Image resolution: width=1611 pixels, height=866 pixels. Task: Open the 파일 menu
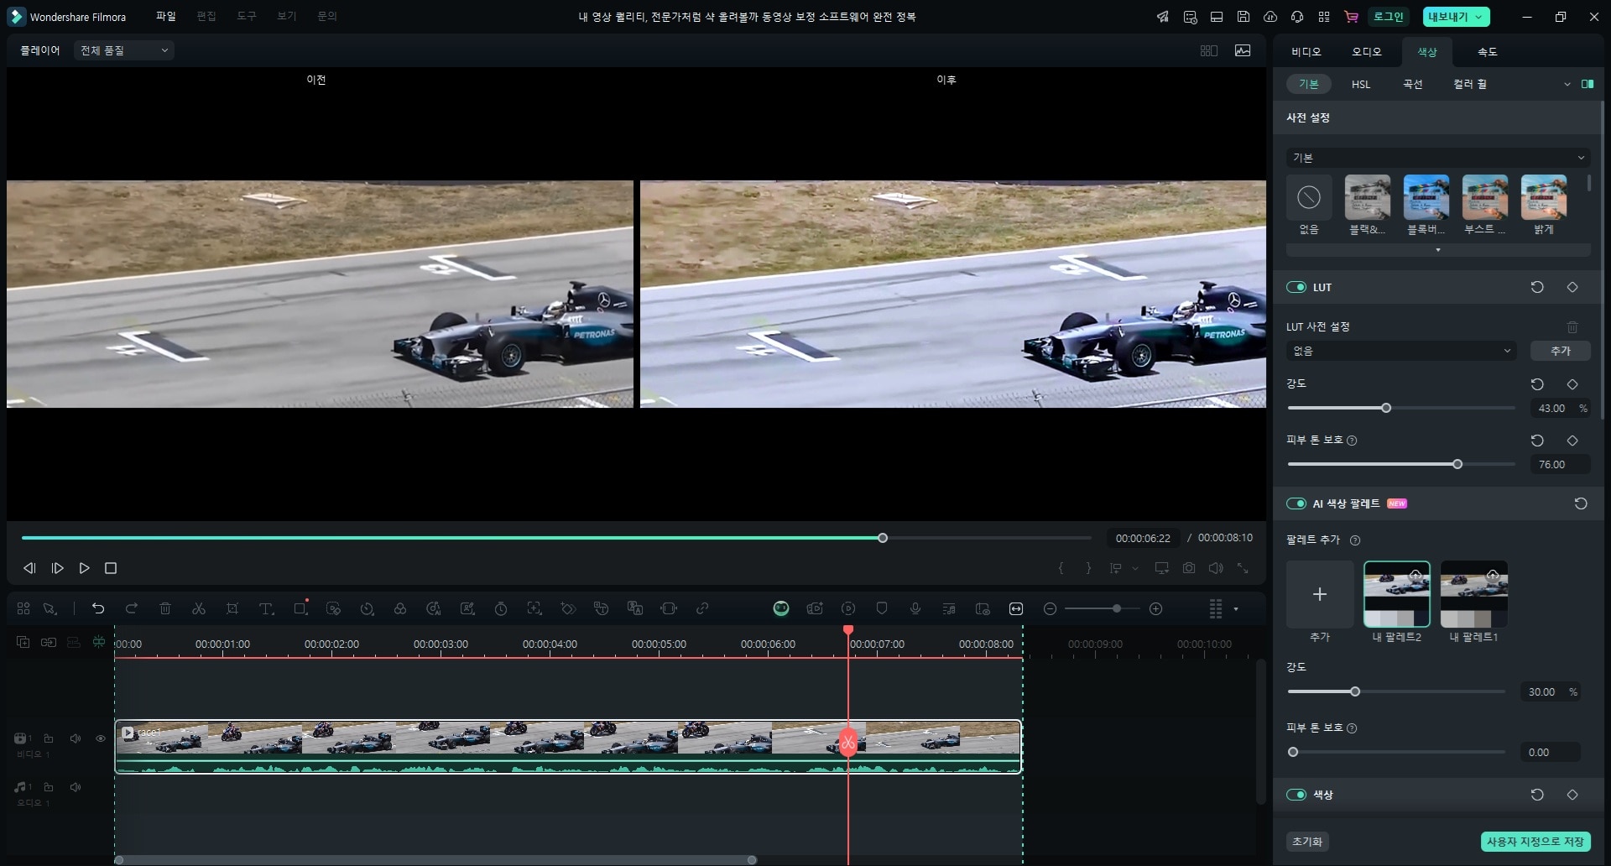pyautogui.click(x=166, y=16)
